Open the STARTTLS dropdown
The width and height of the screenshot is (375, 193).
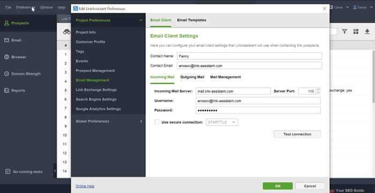coord(222,122)
